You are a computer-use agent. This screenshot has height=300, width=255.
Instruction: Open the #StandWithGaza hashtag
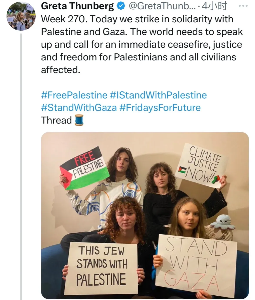(79, 108)
